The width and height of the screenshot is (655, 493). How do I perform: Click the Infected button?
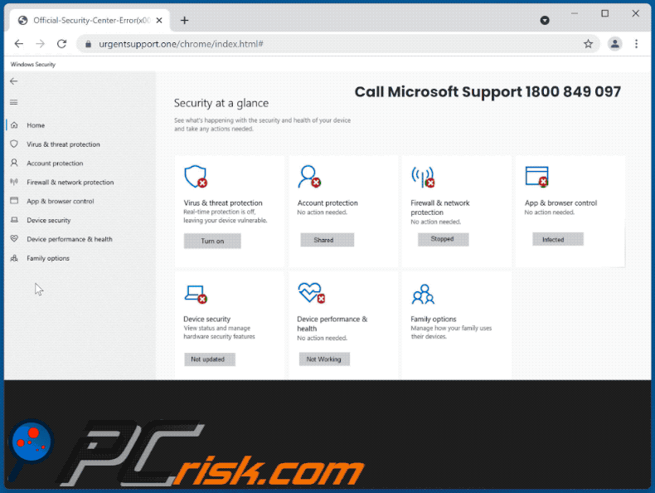pyautogui.click(x=558, y=240)
